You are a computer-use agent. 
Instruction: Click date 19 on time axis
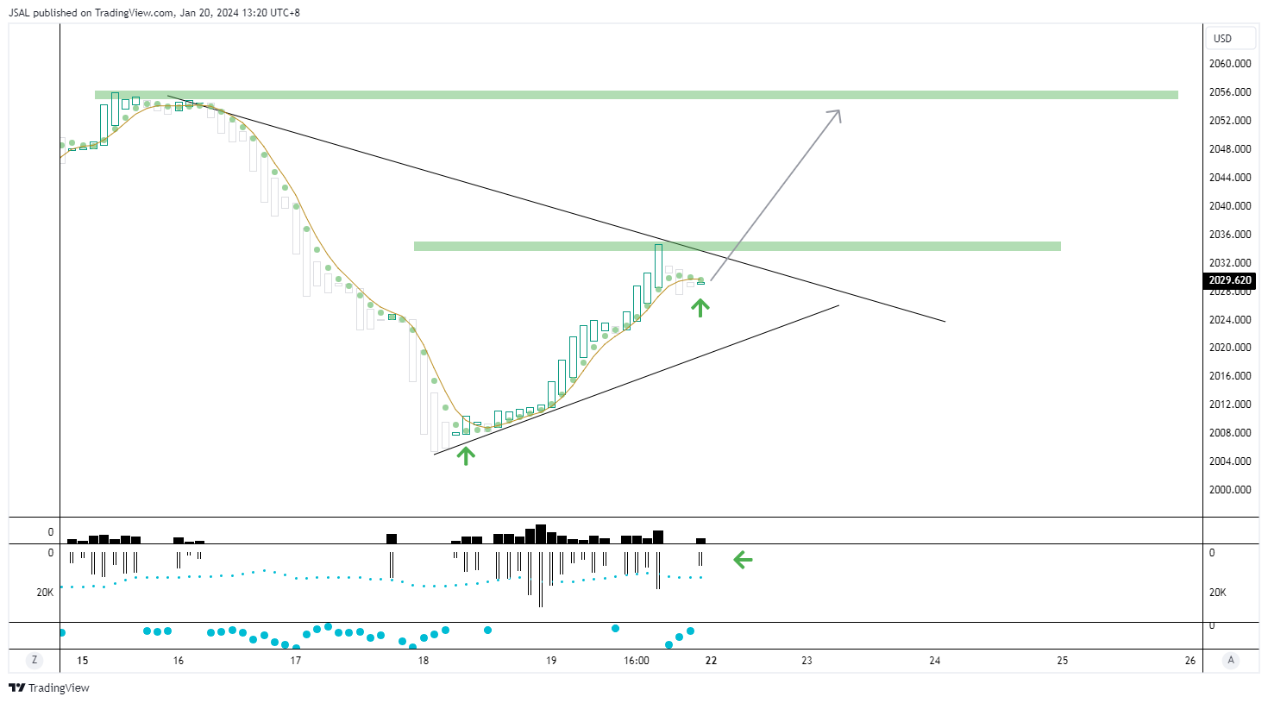point(551,661)
